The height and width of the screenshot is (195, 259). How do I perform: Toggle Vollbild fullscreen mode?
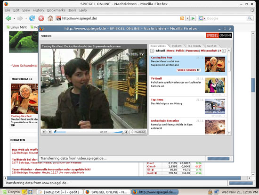pyautogui.click(x=138, y=132)
